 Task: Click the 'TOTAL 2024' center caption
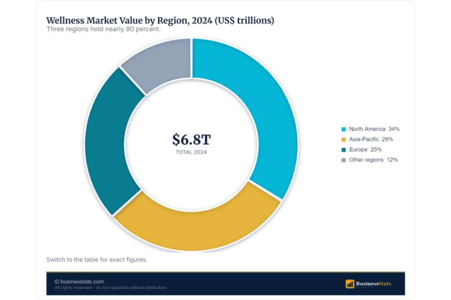[x=191, y=152]
